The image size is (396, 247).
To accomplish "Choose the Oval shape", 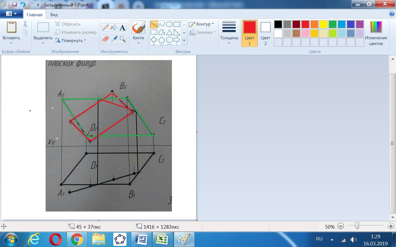I will tap(169, 24).
